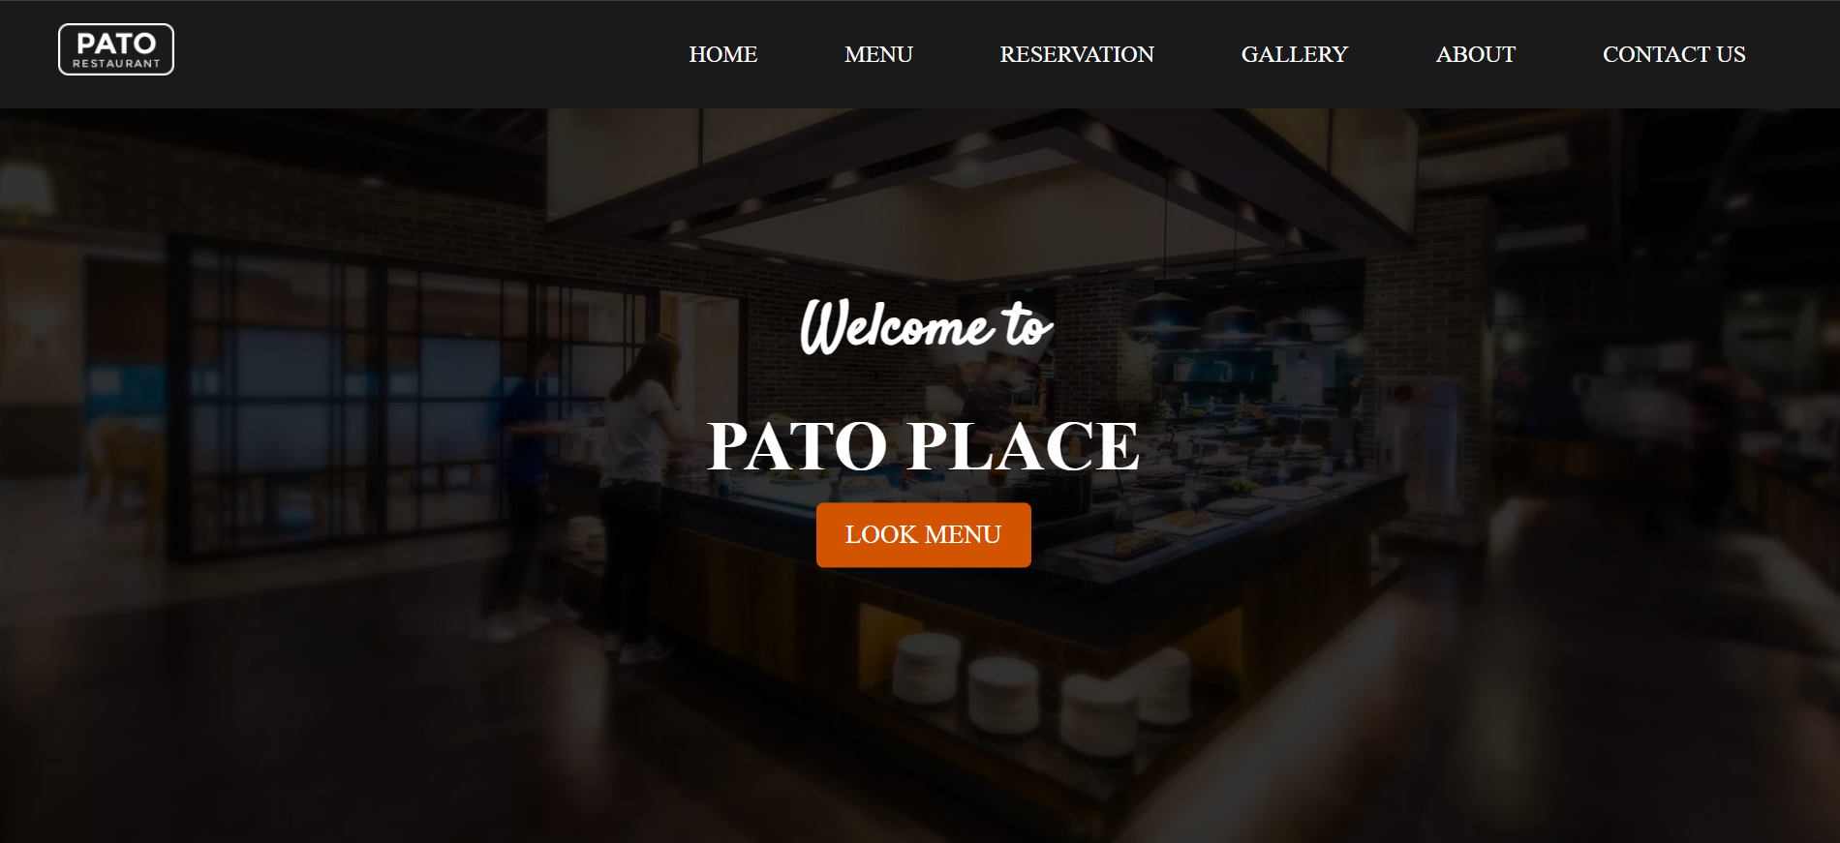
Task: Click the CONTACT US link
Action: coord(1673,54)
